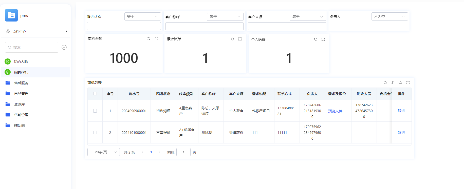Click the pms app logo
This screenshot has width=464, height=189.
coord(11,15)
